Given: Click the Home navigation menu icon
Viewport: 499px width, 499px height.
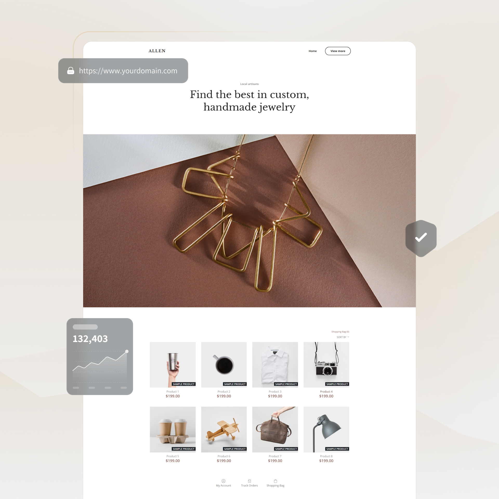Looking at the screenshot, I should 312,51.
